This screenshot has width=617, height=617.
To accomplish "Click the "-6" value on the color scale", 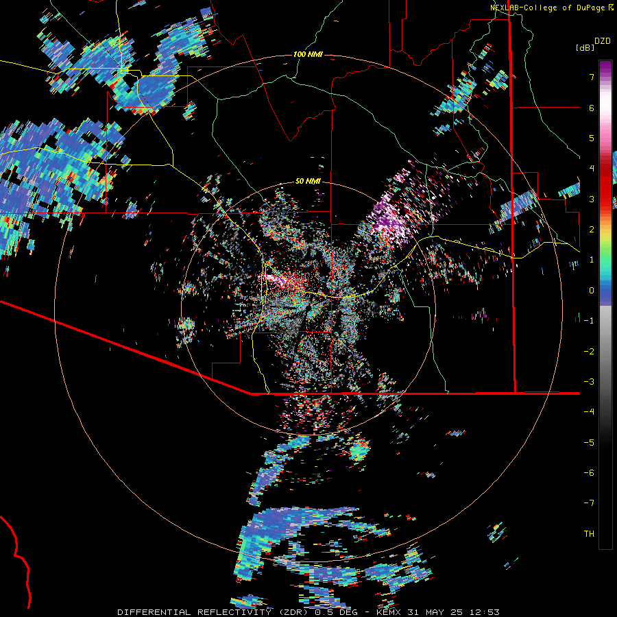I will (x=589, y=473).
